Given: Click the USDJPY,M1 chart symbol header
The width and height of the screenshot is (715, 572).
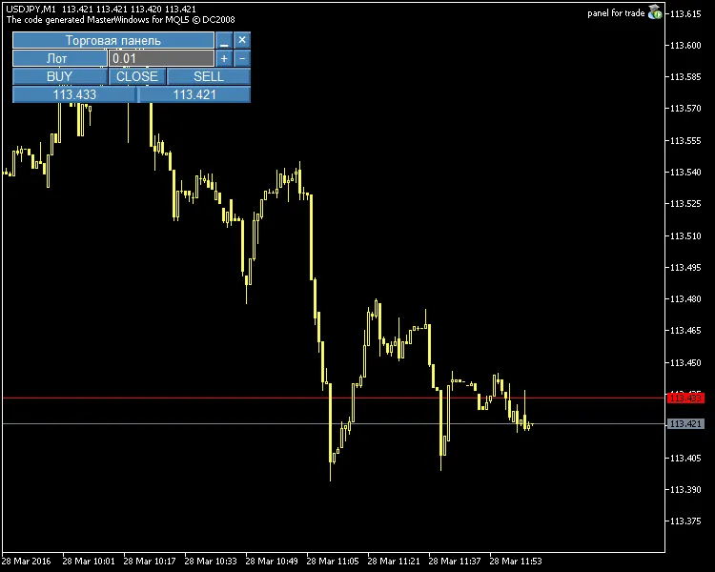Looking at the screenshot, I should click(x=31, y=9).
